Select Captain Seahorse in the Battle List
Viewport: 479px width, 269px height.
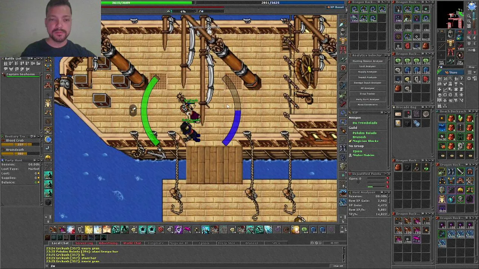pyautogui.click(x=21, y=74)
